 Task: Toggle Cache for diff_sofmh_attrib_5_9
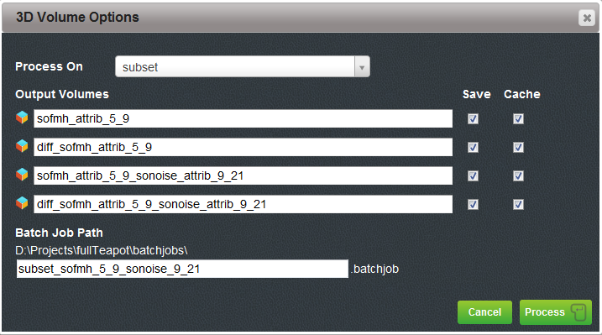(518, 148)
